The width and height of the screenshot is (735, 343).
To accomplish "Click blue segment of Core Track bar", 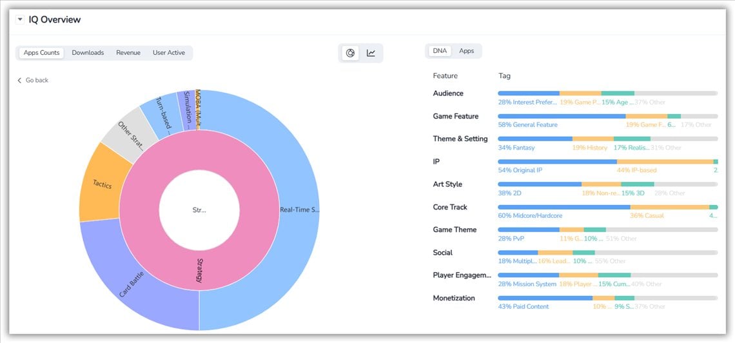I will [564, 207].
